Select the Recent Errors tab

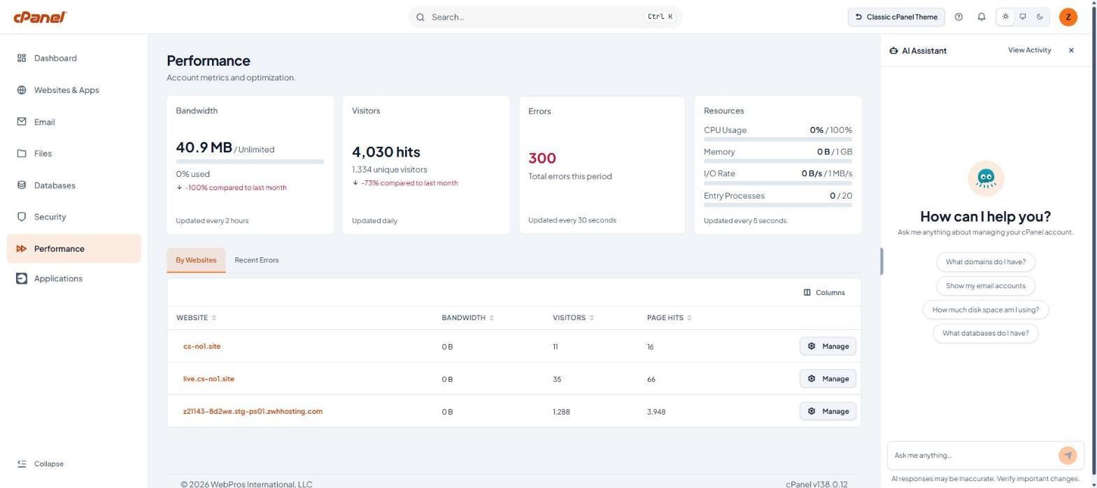click(256, 260)
